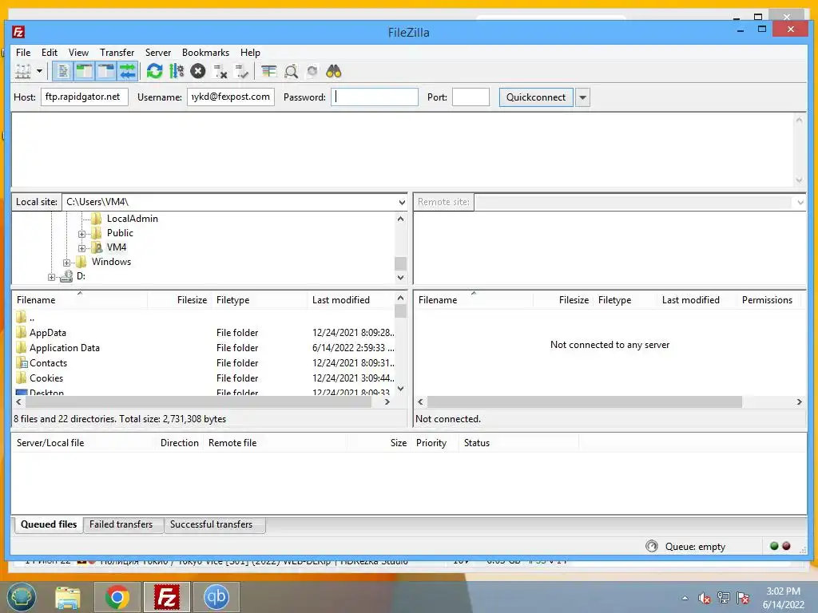Open the Server menu
Screen dimensions: 818x613
tap(158, 53)
